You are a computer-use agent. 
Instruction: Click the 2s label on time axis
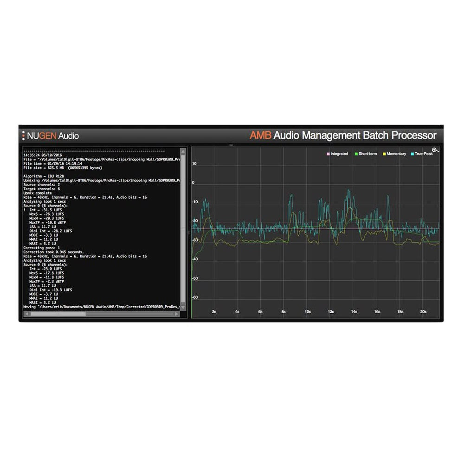coord(214,312)
